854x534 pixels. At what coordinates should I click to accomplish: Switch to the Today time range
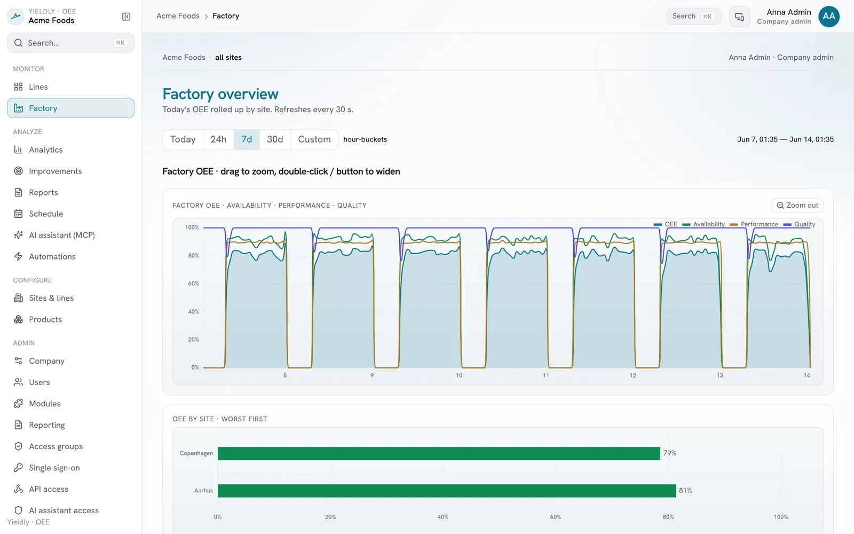click(183, 139)
